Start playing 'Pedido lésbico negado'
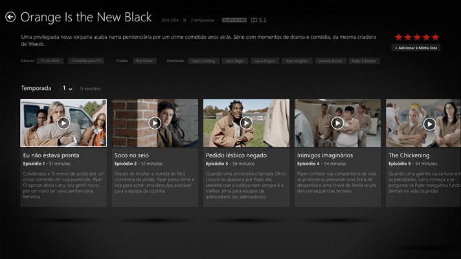 click(x=246, y=122)
